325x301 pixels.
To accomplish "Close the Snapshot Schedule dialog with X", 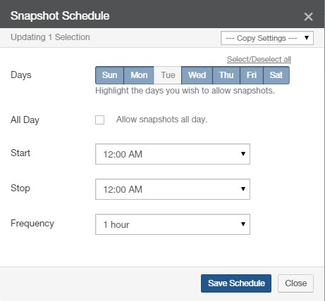I will coord(308,17).
